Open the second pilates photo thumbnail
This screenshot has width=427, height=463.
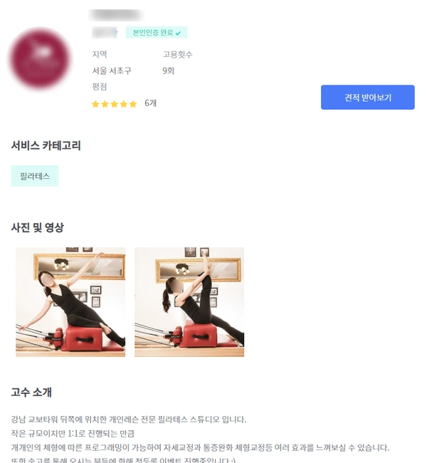tap(189, 302)
